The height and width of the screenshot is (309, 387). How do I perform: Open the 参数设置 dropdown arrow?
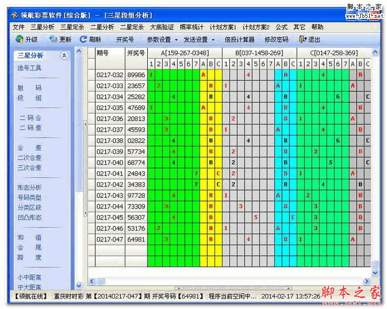click(x=176, y=40)
